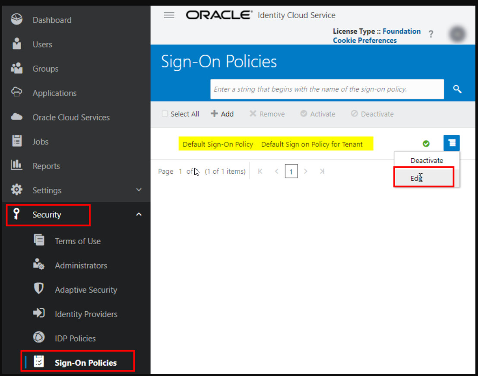This screenshot has height=376, width=478.
Task: Open Administrators under Security
Action: tap(81, 266)
